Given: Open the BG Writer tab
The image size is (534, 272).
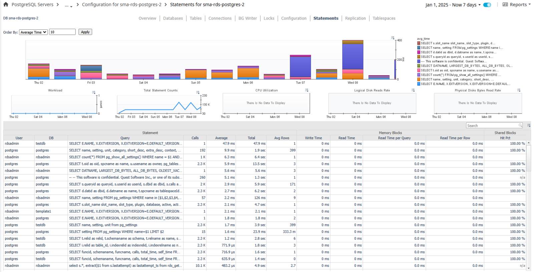Looking at the screenshot, I should (248, 18).
